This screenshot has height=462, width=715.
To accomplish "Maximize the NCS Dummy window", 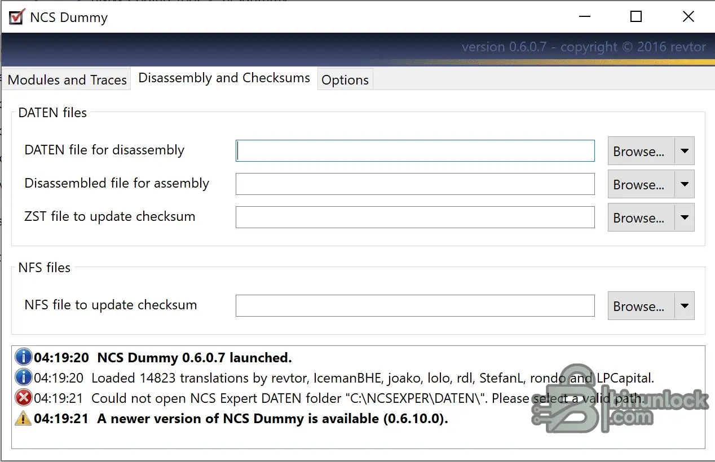I will pos(636,17).
